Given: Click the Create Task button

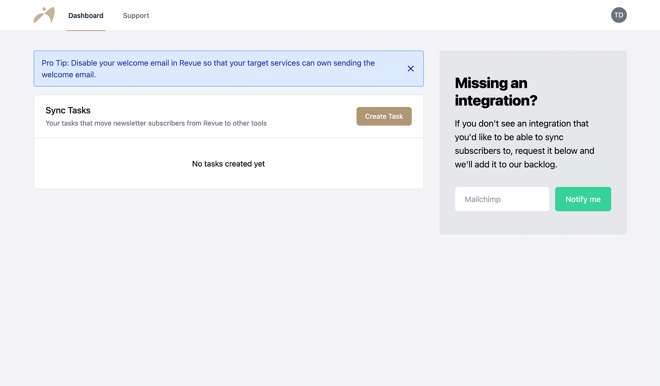Looking at the screenshot, I should [384, 116].
